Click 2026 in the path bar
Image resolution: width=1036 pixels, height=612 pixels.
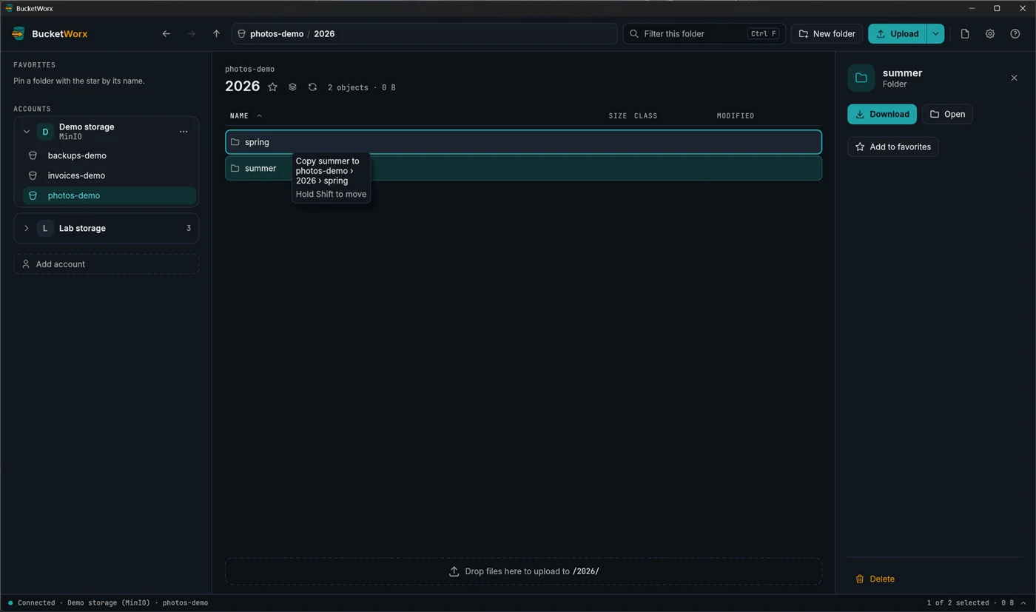tap(324, 34)
